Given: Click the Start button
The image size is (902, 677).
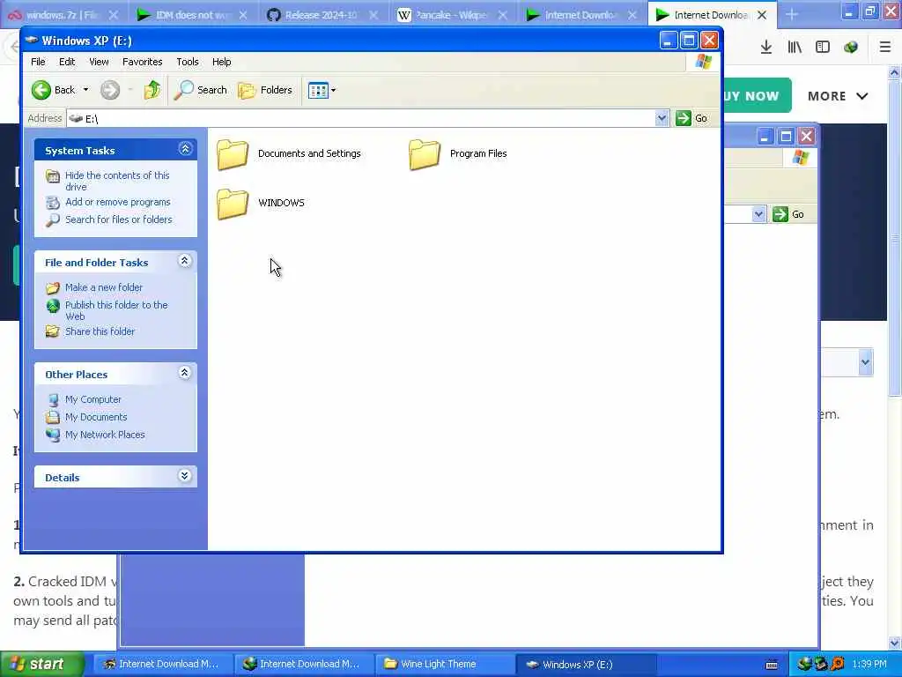Looking at the screenshot, I should (x=41, y=665).
